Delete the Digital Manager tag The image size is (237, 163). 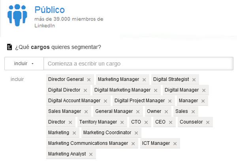pyautogui.click(x=204, y=90)
